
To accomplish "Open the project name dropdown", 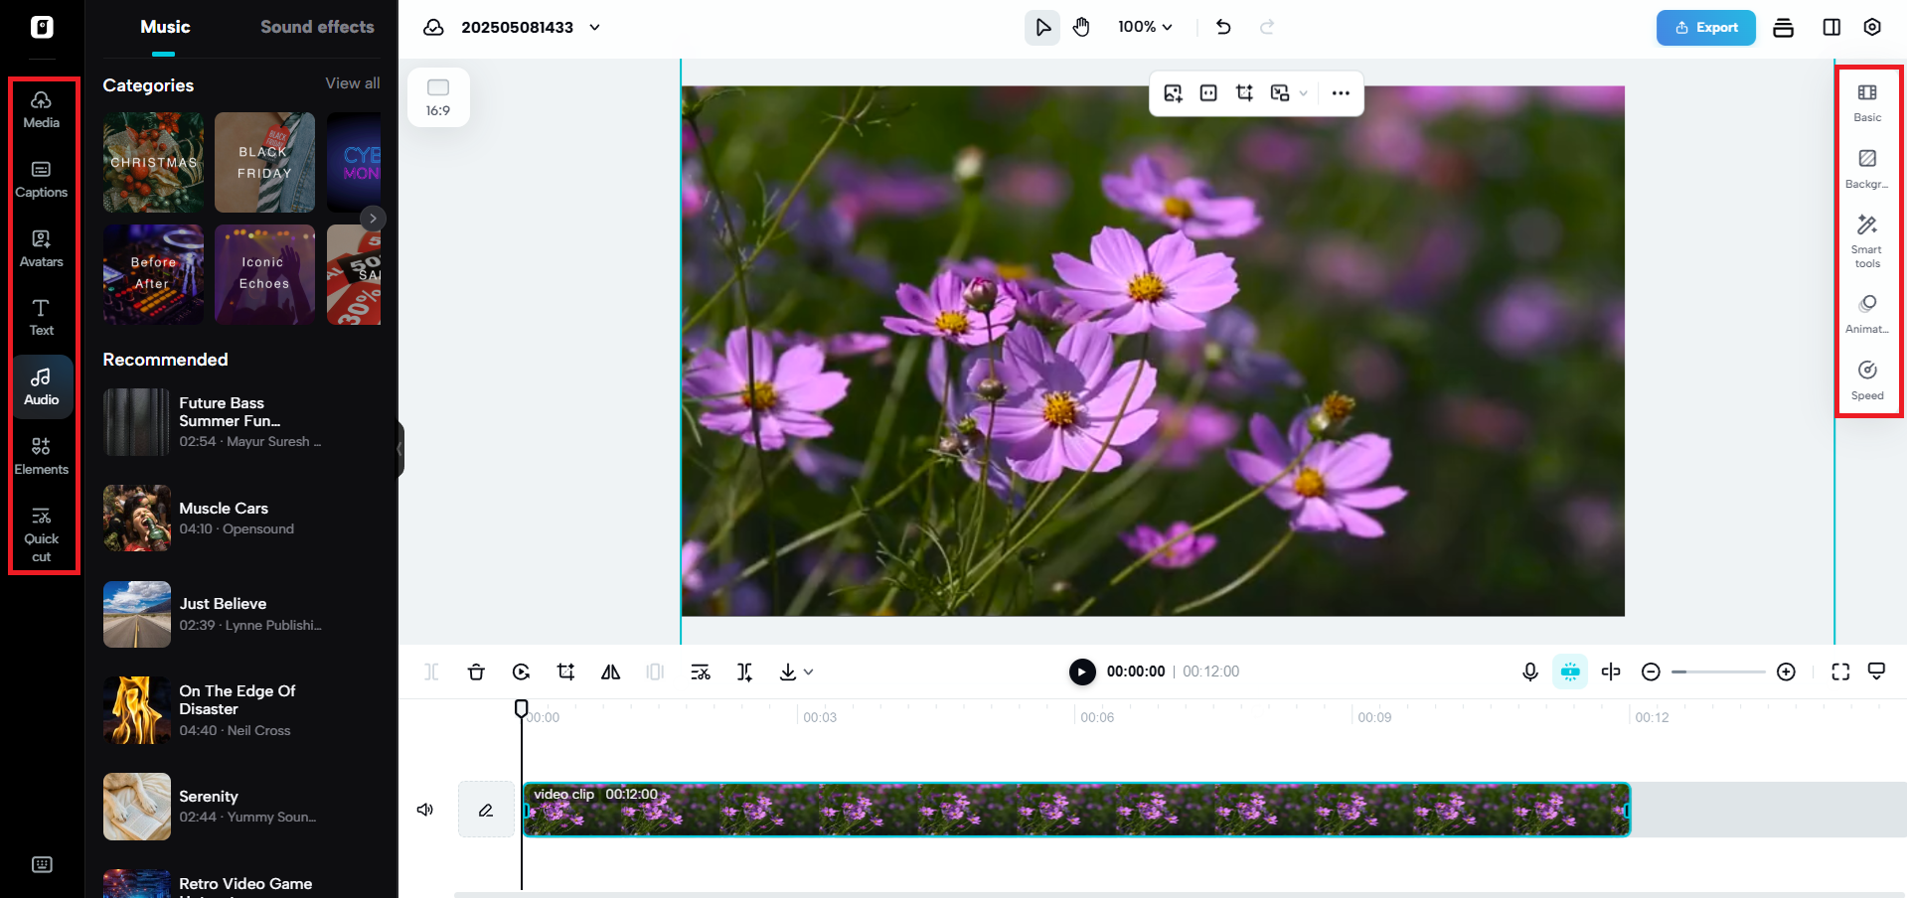I will (594, 27).
